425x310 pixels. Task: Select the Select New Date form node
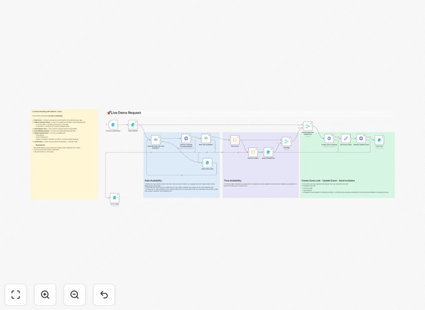click(x=208, y=163)
